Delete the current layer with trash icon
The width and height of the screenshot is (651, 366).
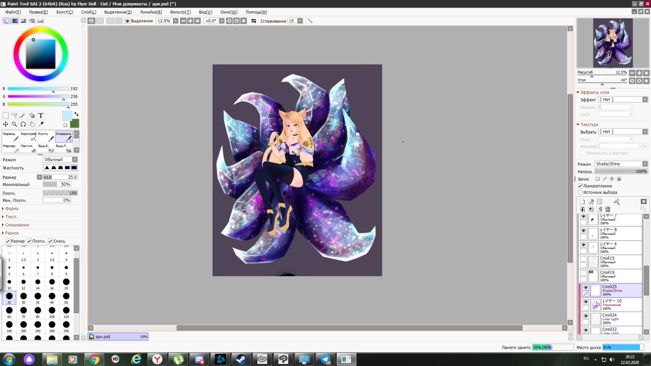click(607, 209)
